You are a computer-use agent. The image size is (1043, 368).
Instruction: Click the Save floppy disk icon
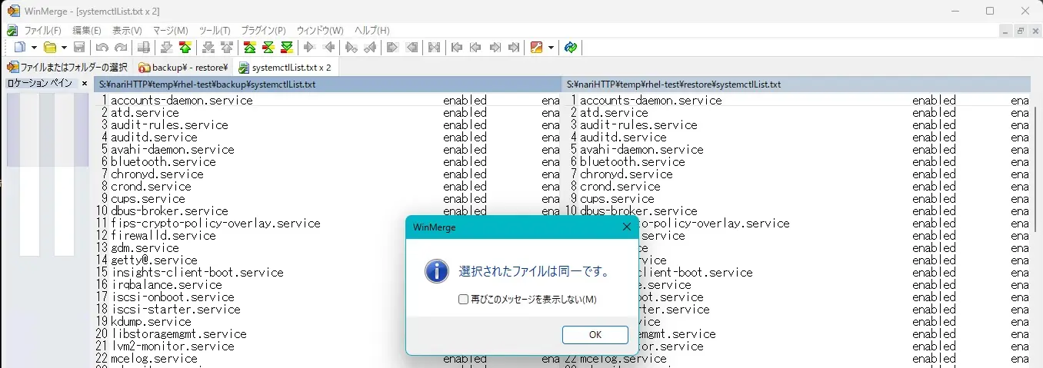point(79,48)
